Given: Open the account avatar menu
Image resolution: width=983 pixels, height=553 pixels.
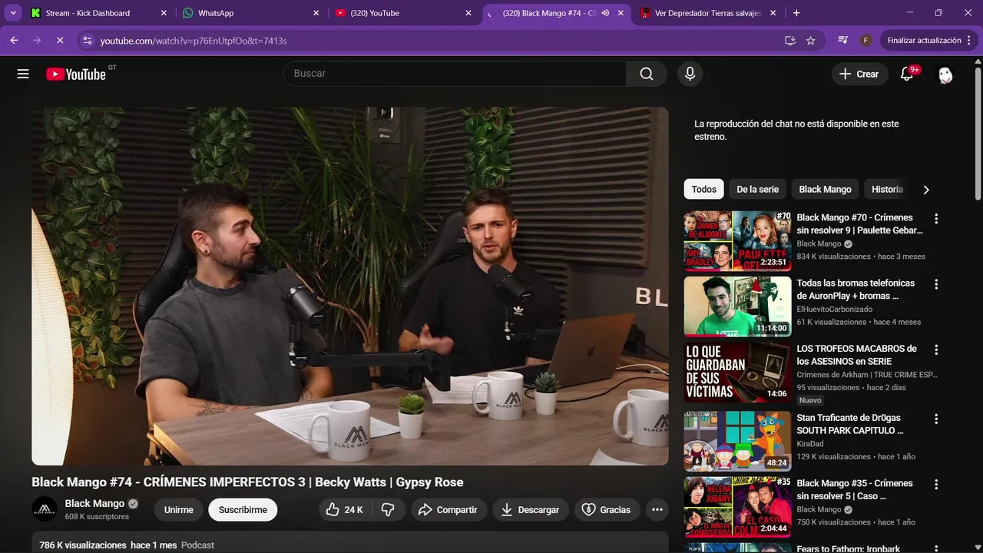Looking at the screenshot, I should pos(945,75).
